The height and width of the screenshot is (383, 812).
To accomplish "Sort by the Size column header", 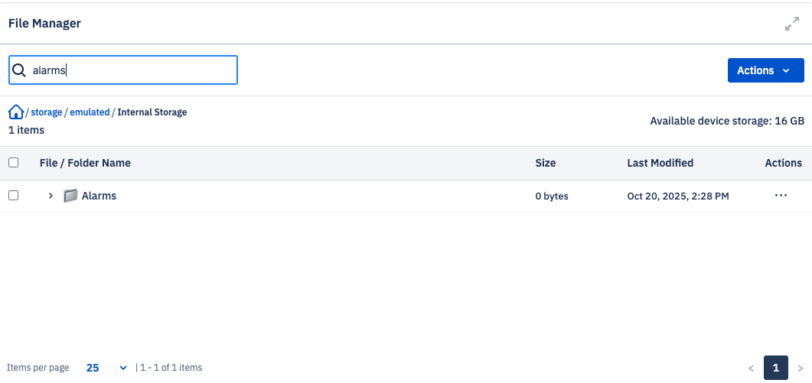I will click(x=546, y=163).
